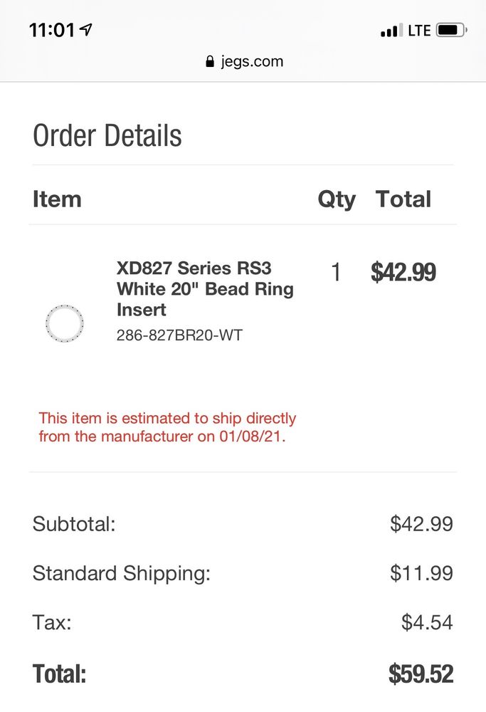Tap the item quantity value 1
486x712 pixels.
(x=336, y=272)
